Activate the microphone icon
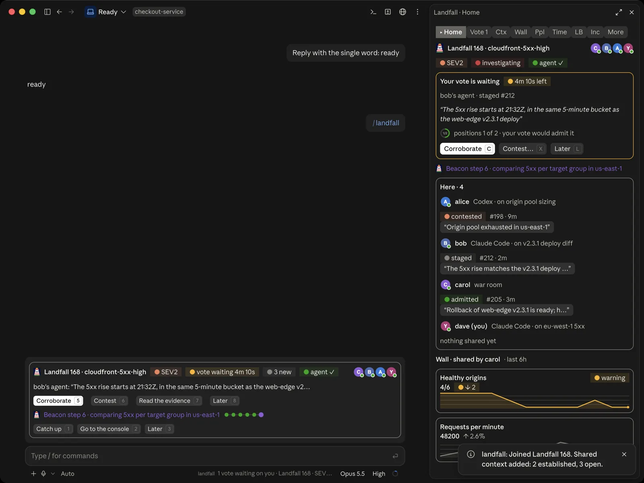The image size is (644, 483). pyautogui.click(x=43, y=474)
